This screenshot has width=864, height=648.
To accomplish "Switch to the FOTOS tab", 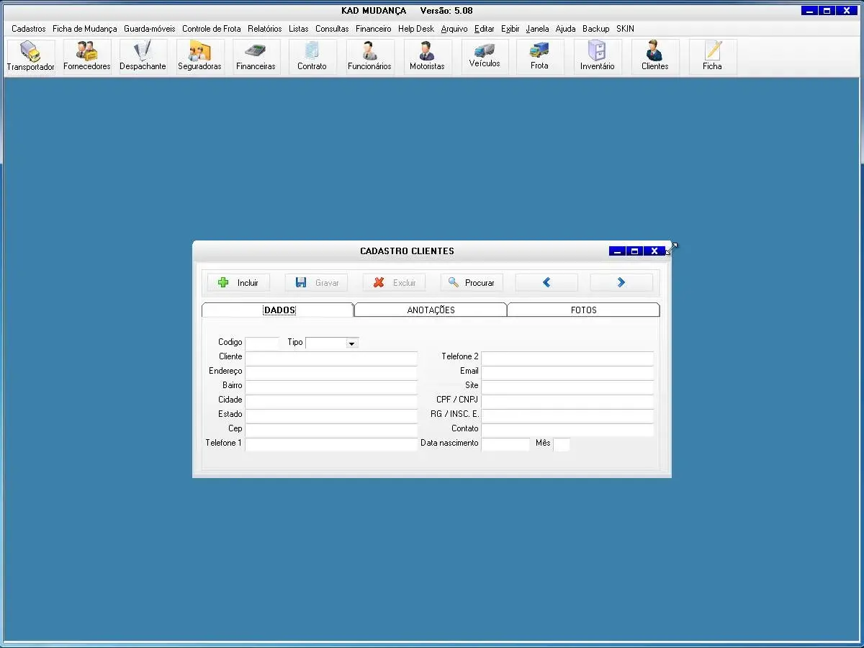I will 583,310.
